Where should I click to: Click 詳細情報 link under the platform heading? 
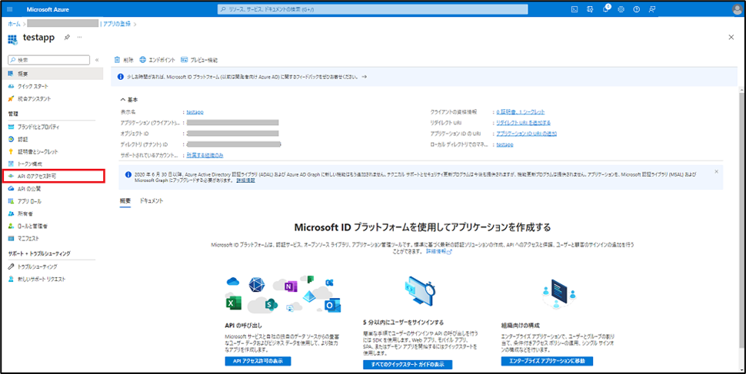(x=438, y=251)
